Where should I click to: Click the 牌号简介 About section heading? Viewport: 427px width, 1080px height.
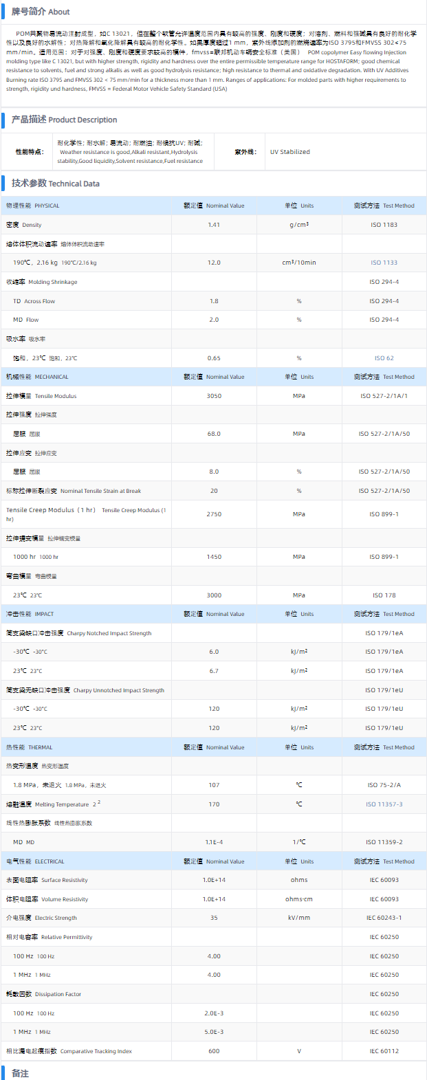[41, 12]
